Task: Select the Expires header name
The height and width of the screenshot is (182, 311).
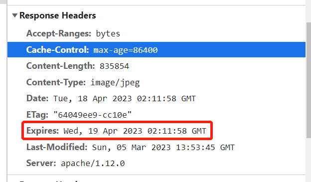Action: click(x=42, y=131)
